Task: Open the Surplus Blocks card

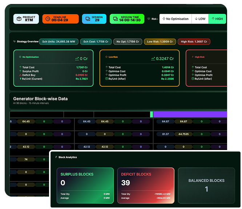Action: [x=85, y=185]
